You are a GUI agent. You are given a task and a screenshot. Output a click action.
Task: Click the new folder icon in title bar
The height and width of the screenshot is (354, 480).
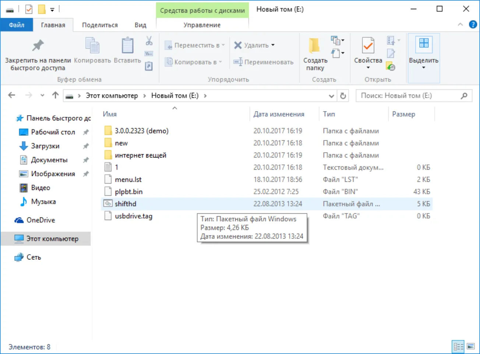pyautogui.click(x=42, y=9)
